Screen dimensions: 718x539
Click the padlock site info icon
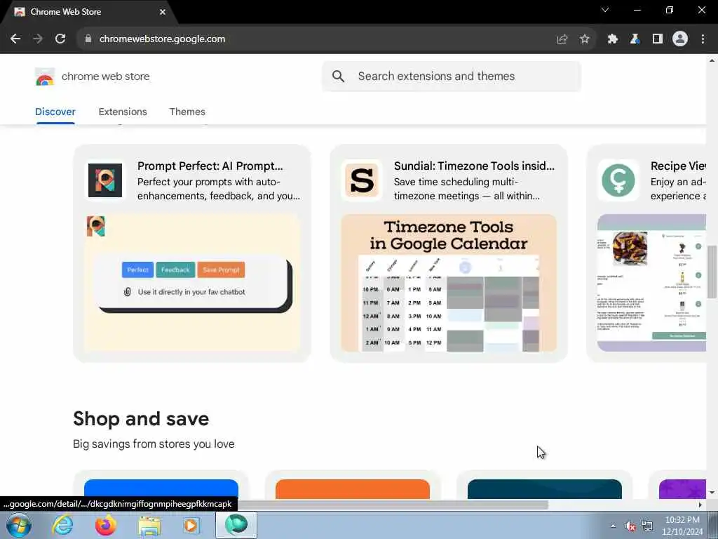tap(88, 39)
